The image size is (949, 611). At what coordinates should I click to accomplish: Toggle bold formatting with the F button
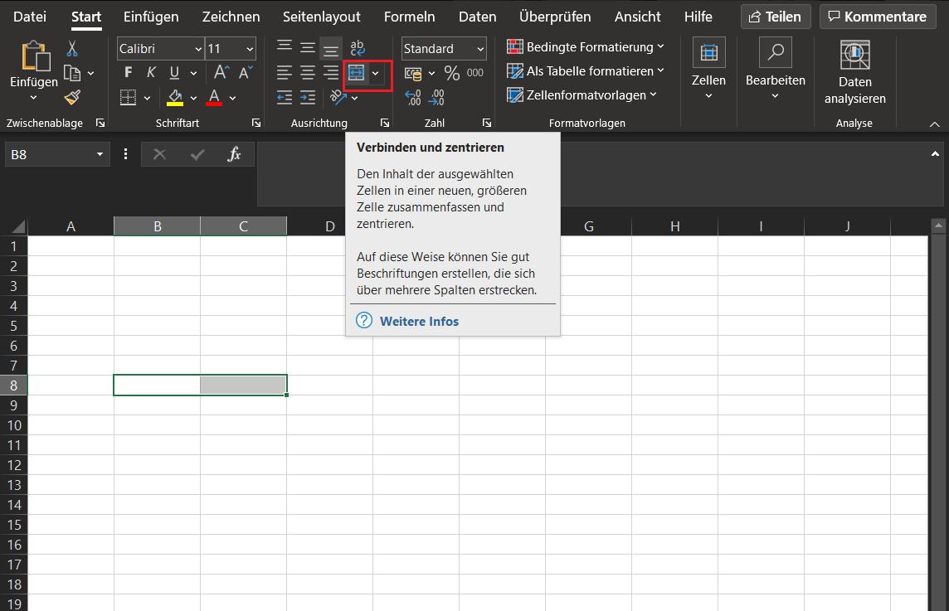tap(128, 73)
